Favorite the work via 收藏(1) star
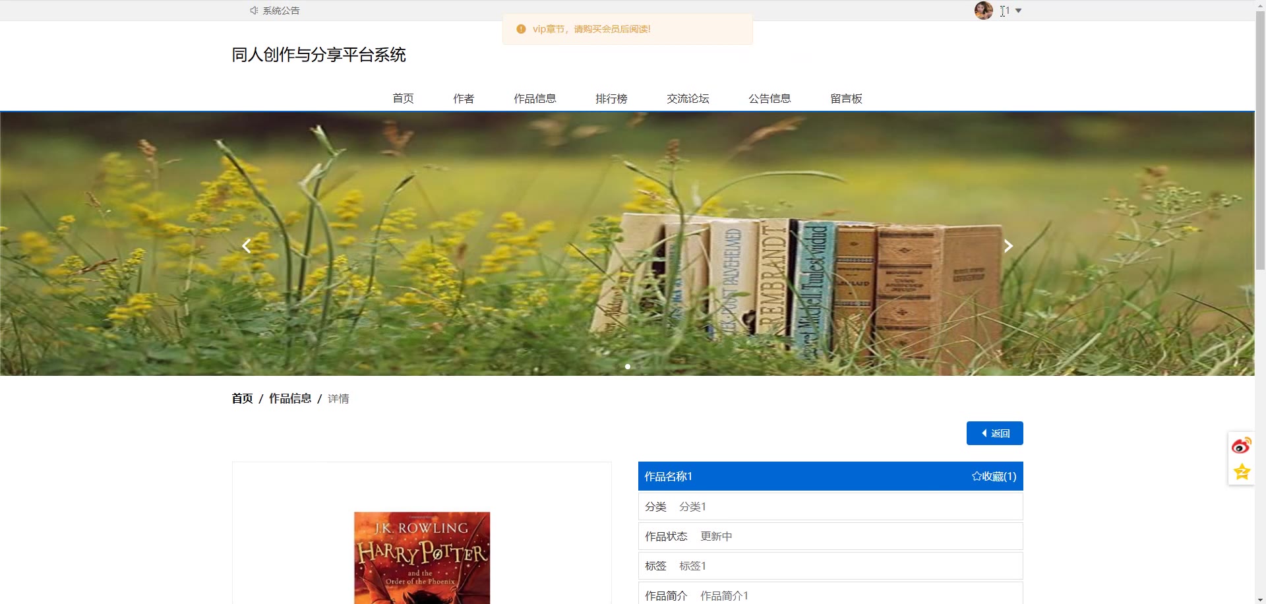This screenshot has height=604, width=1266. tap(994, 476)
